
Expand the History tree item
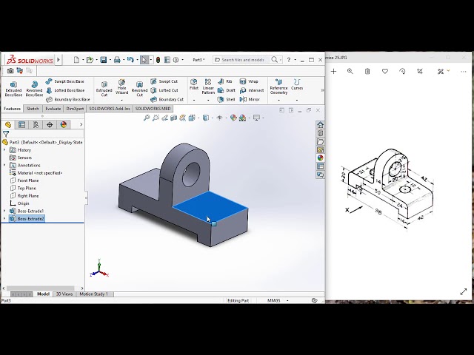[4, 149]
